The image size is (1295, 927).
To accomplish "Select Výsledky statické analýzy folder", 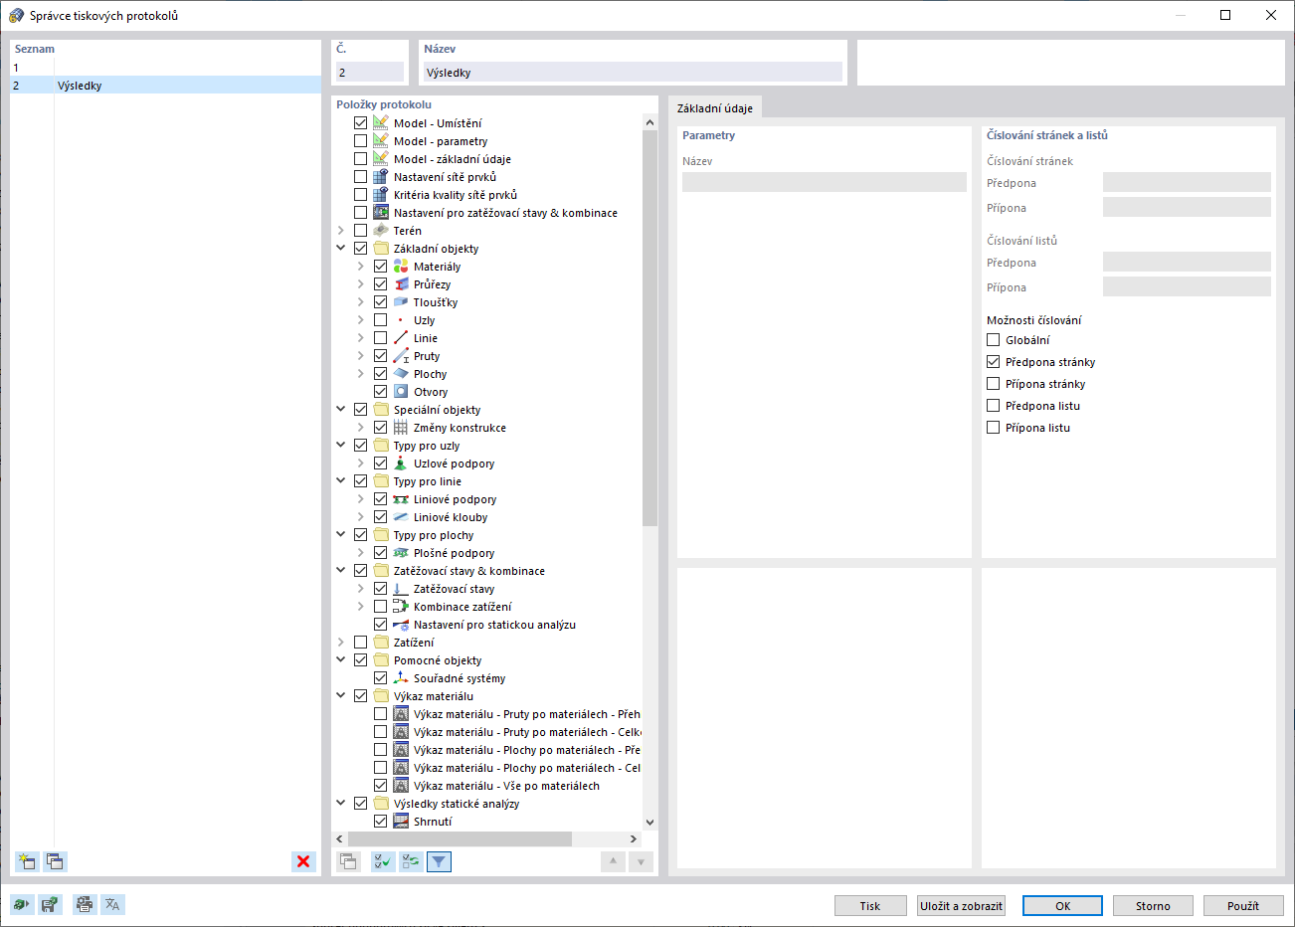I will click(457, 804).
